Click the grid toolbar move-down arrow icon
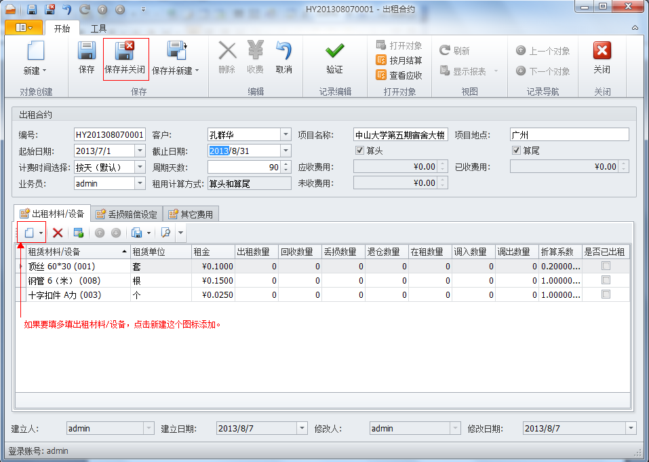Screen dimensions: 649x462 116,233
